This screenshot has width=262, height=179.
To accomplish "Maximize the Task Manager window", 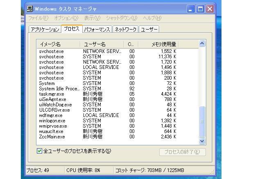I will 200,9.
